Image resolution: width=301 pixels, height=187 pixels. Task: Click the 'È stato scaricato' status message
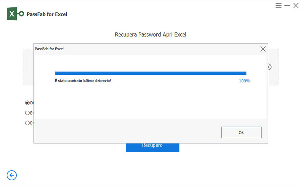83,81
